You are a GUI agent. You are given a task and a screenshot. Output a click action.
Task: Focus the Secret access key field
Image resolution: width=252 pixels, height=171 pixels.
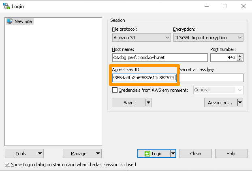[x=211, y=78]
